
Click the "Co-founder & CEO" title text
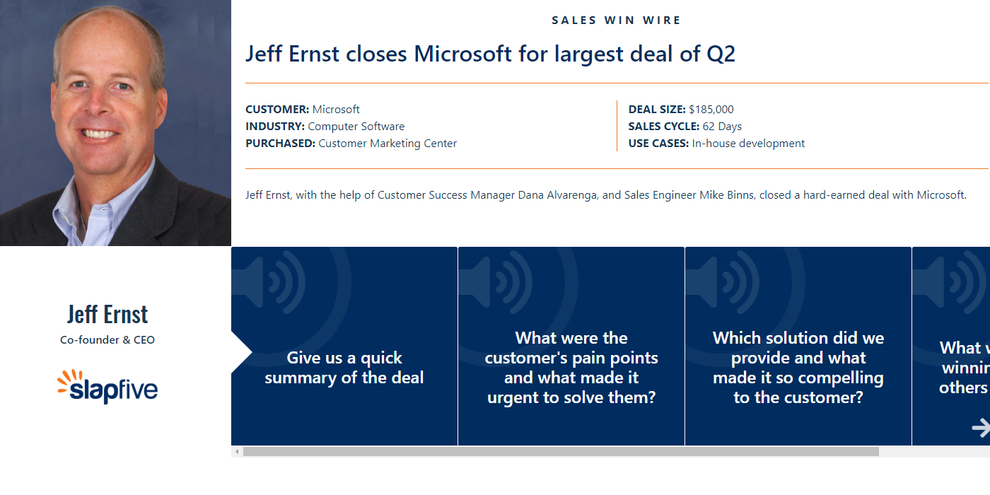[x=107, y=340]
